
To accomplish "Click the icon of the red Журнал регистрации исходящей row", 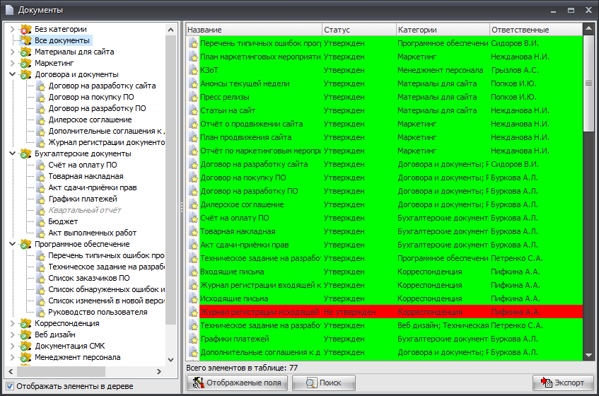I will [x=193, y=312].
